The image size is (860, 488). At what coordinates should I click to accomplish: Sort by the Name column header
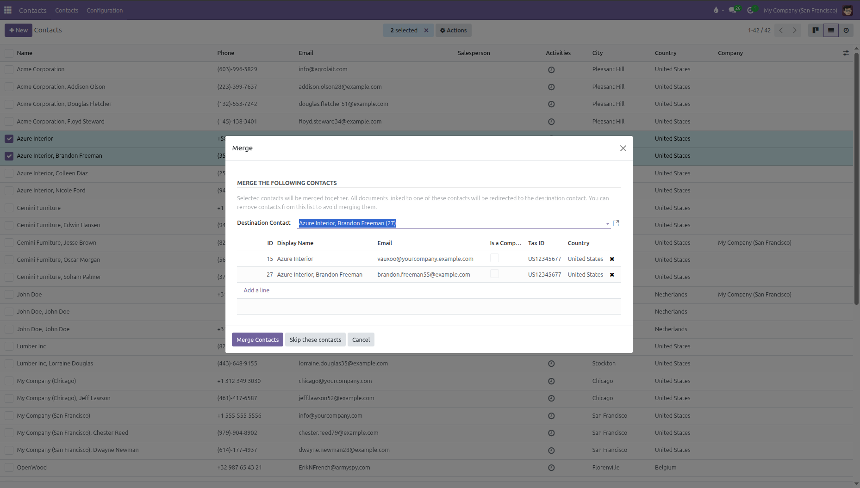(x=25, y=53)
